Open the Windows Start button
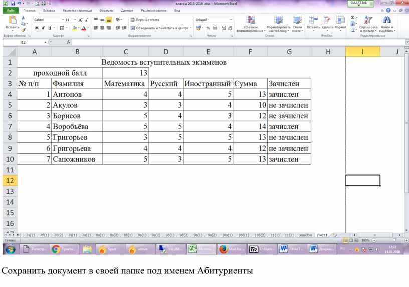 coord(10,249)
